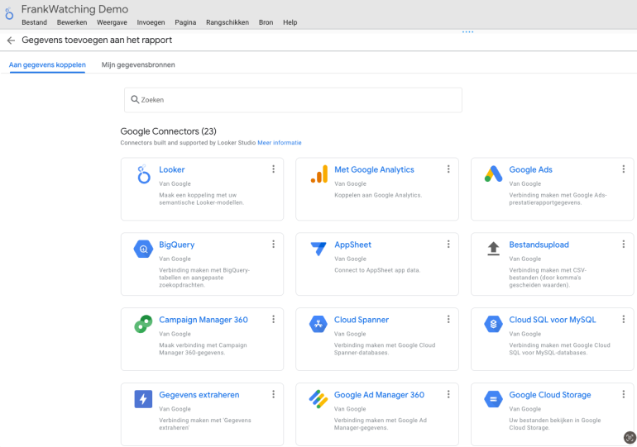Open more options for AppSheet card
The height and width of the screenshot is (447, 637).
coord(448,245)
